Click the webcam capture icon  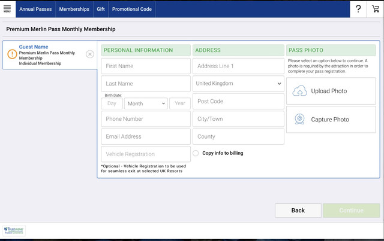click(x=299, y=119)
